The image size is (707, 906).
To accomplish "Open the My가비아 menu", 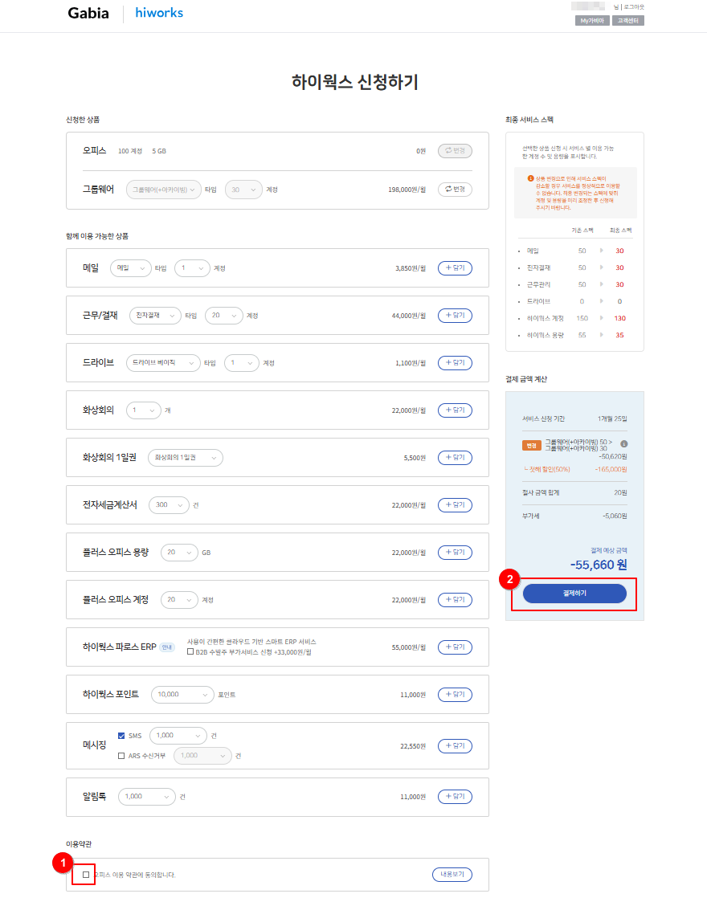I will pos(592,20).
